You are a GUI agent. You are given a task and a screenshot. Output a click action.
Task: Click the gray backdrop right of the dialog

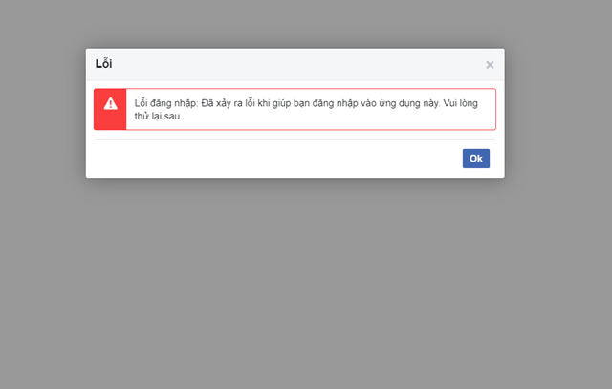[557, 115]
